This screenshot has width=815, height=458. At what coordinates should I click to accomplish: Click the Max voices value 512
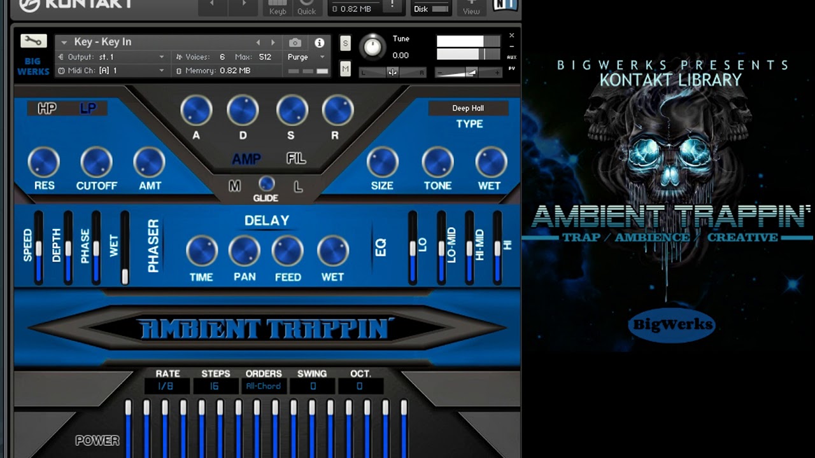point(265,57)
